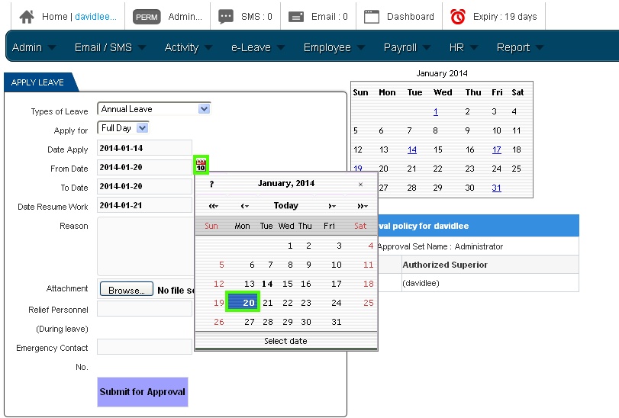
Task: Click the Reason text area
Action: tap(146, 246)
